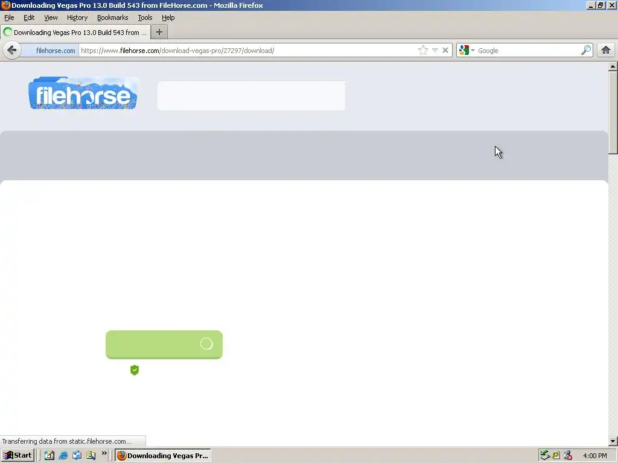Expand the URL history dropdown arrow
618x463 pixels.
point(435,51)
